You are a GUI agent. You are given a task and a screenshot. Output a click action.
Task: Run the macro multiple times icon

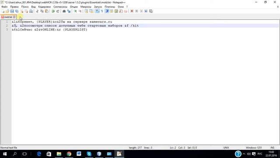pos(146,11)
